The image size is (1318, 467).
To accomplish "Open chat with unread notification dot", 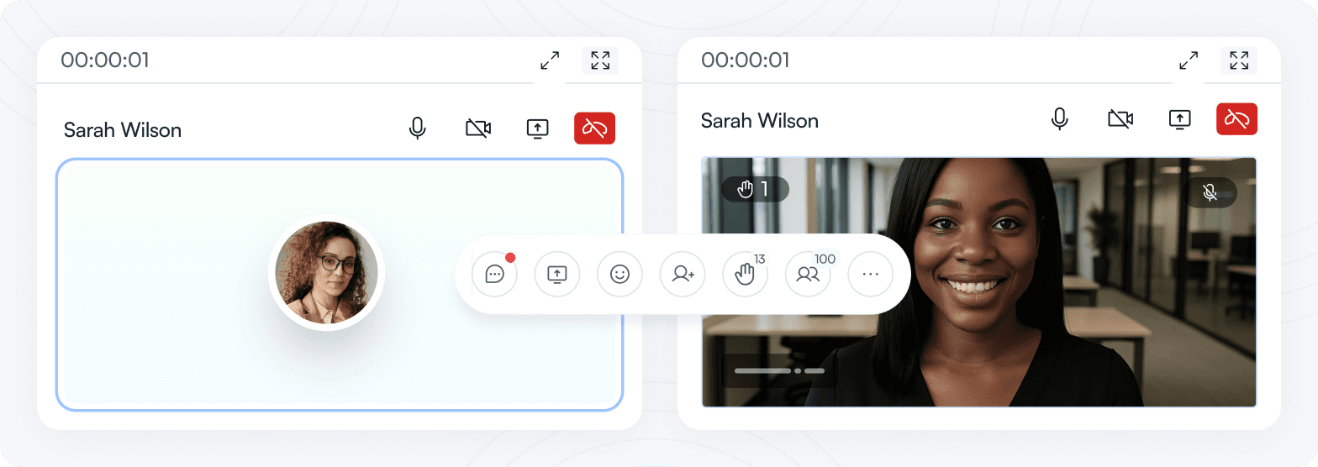I will point(494,274).
